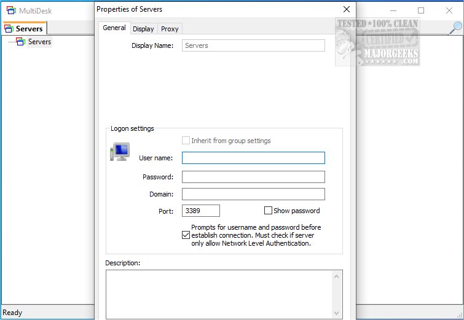Click the 'Description:' label
Viewport: 464px width, 320px height.
123,263
